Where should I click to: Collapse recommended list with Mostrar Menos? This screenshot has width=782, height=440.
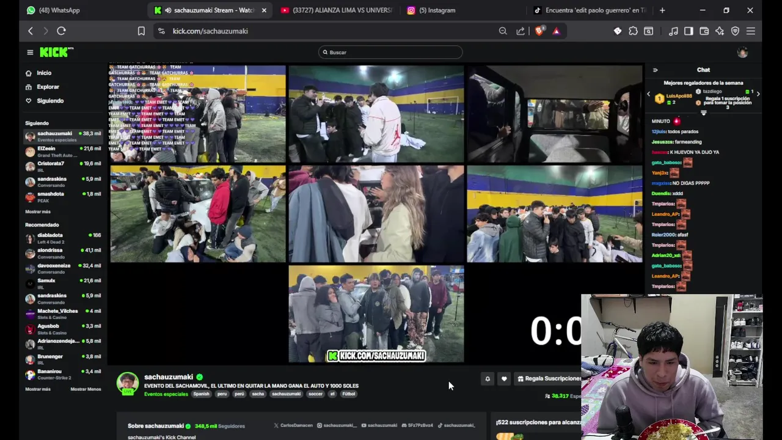tap(86, 389)
